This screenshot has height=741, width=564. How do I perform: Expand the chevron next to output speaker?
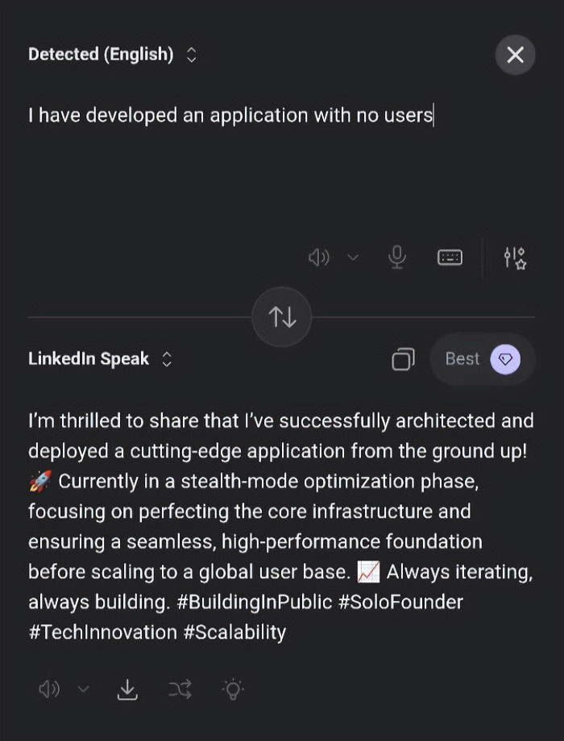(83, 689)
